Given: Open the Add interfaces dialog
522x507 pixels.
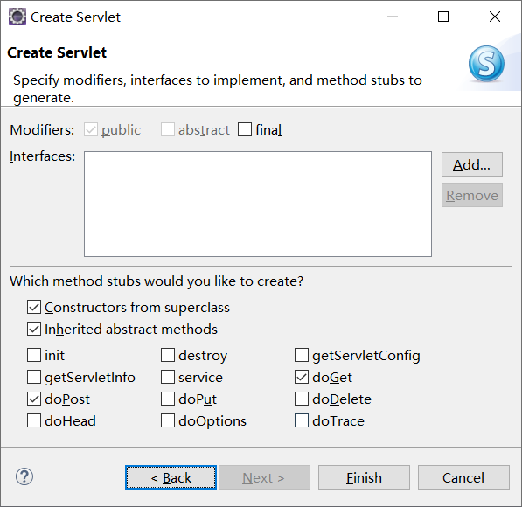Looking at the screenshot, I should [x=472, y=164].
